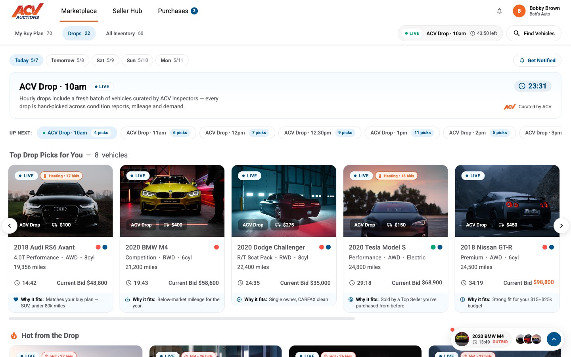This screenshot has height=357, width=571.
Task: Expand the floating bid widget with the chevron
Action: pyautogui.click(x=554, y=339)
